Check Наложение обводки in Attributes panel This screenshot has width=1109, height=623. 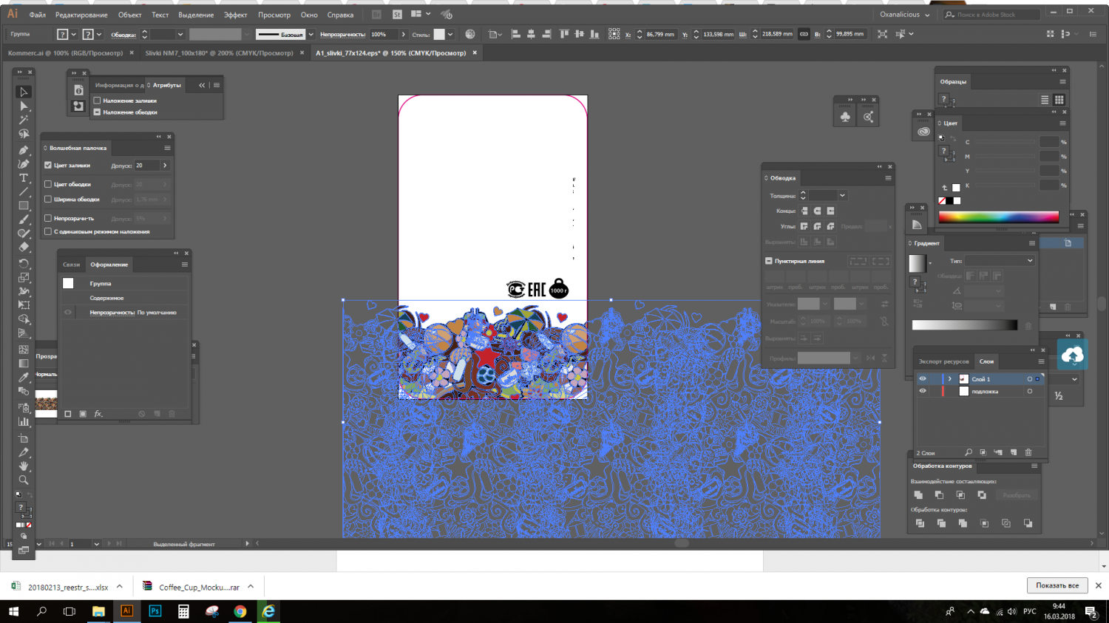[97, 112]
